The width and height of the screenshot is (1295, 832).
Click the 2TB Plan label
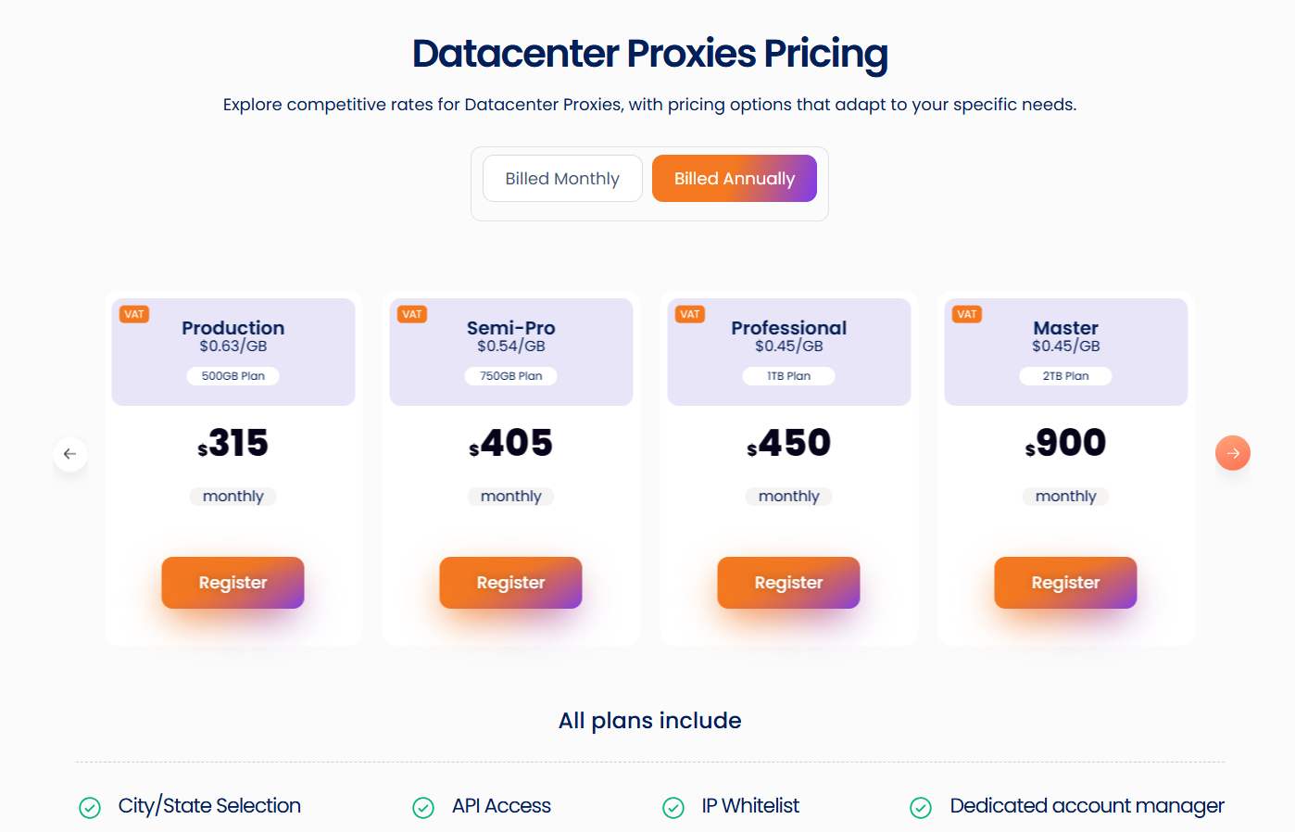click(1065, 376)
